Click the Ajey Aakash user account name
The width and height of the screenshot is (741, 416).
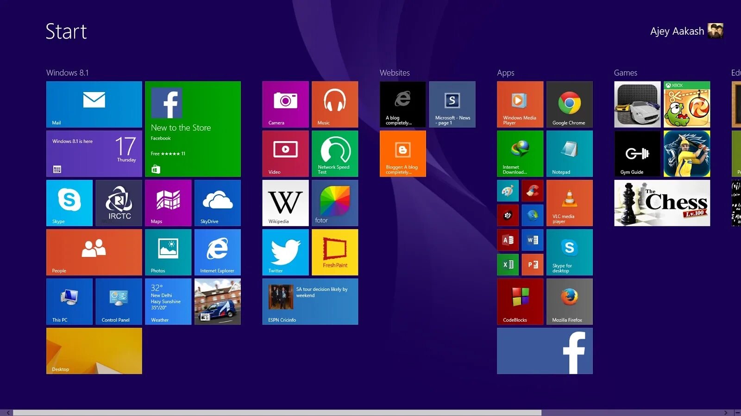[x=677, y=31]
